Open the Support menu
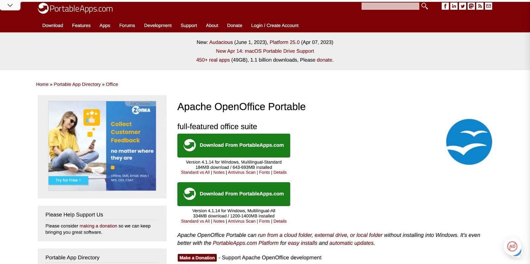This screenshot has width=530, height=264. click(189, 25)
